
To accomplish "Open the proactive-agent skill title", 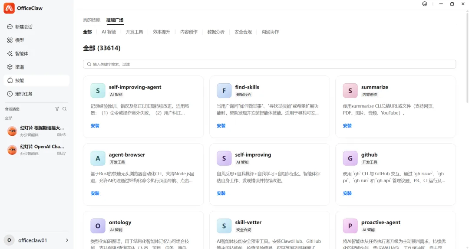I will click(381, 222).
